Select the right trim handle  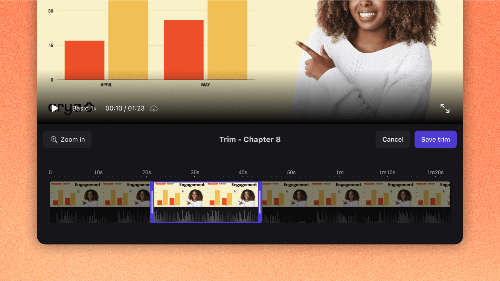259,202
